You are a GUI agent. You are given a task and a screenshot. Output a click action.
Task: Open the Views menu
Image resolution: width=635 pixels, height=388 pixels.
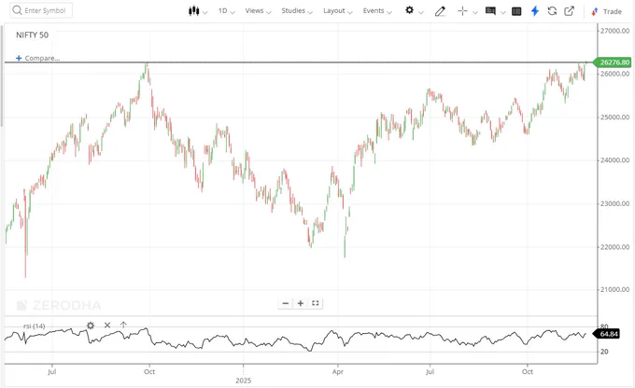coord(258,11)
